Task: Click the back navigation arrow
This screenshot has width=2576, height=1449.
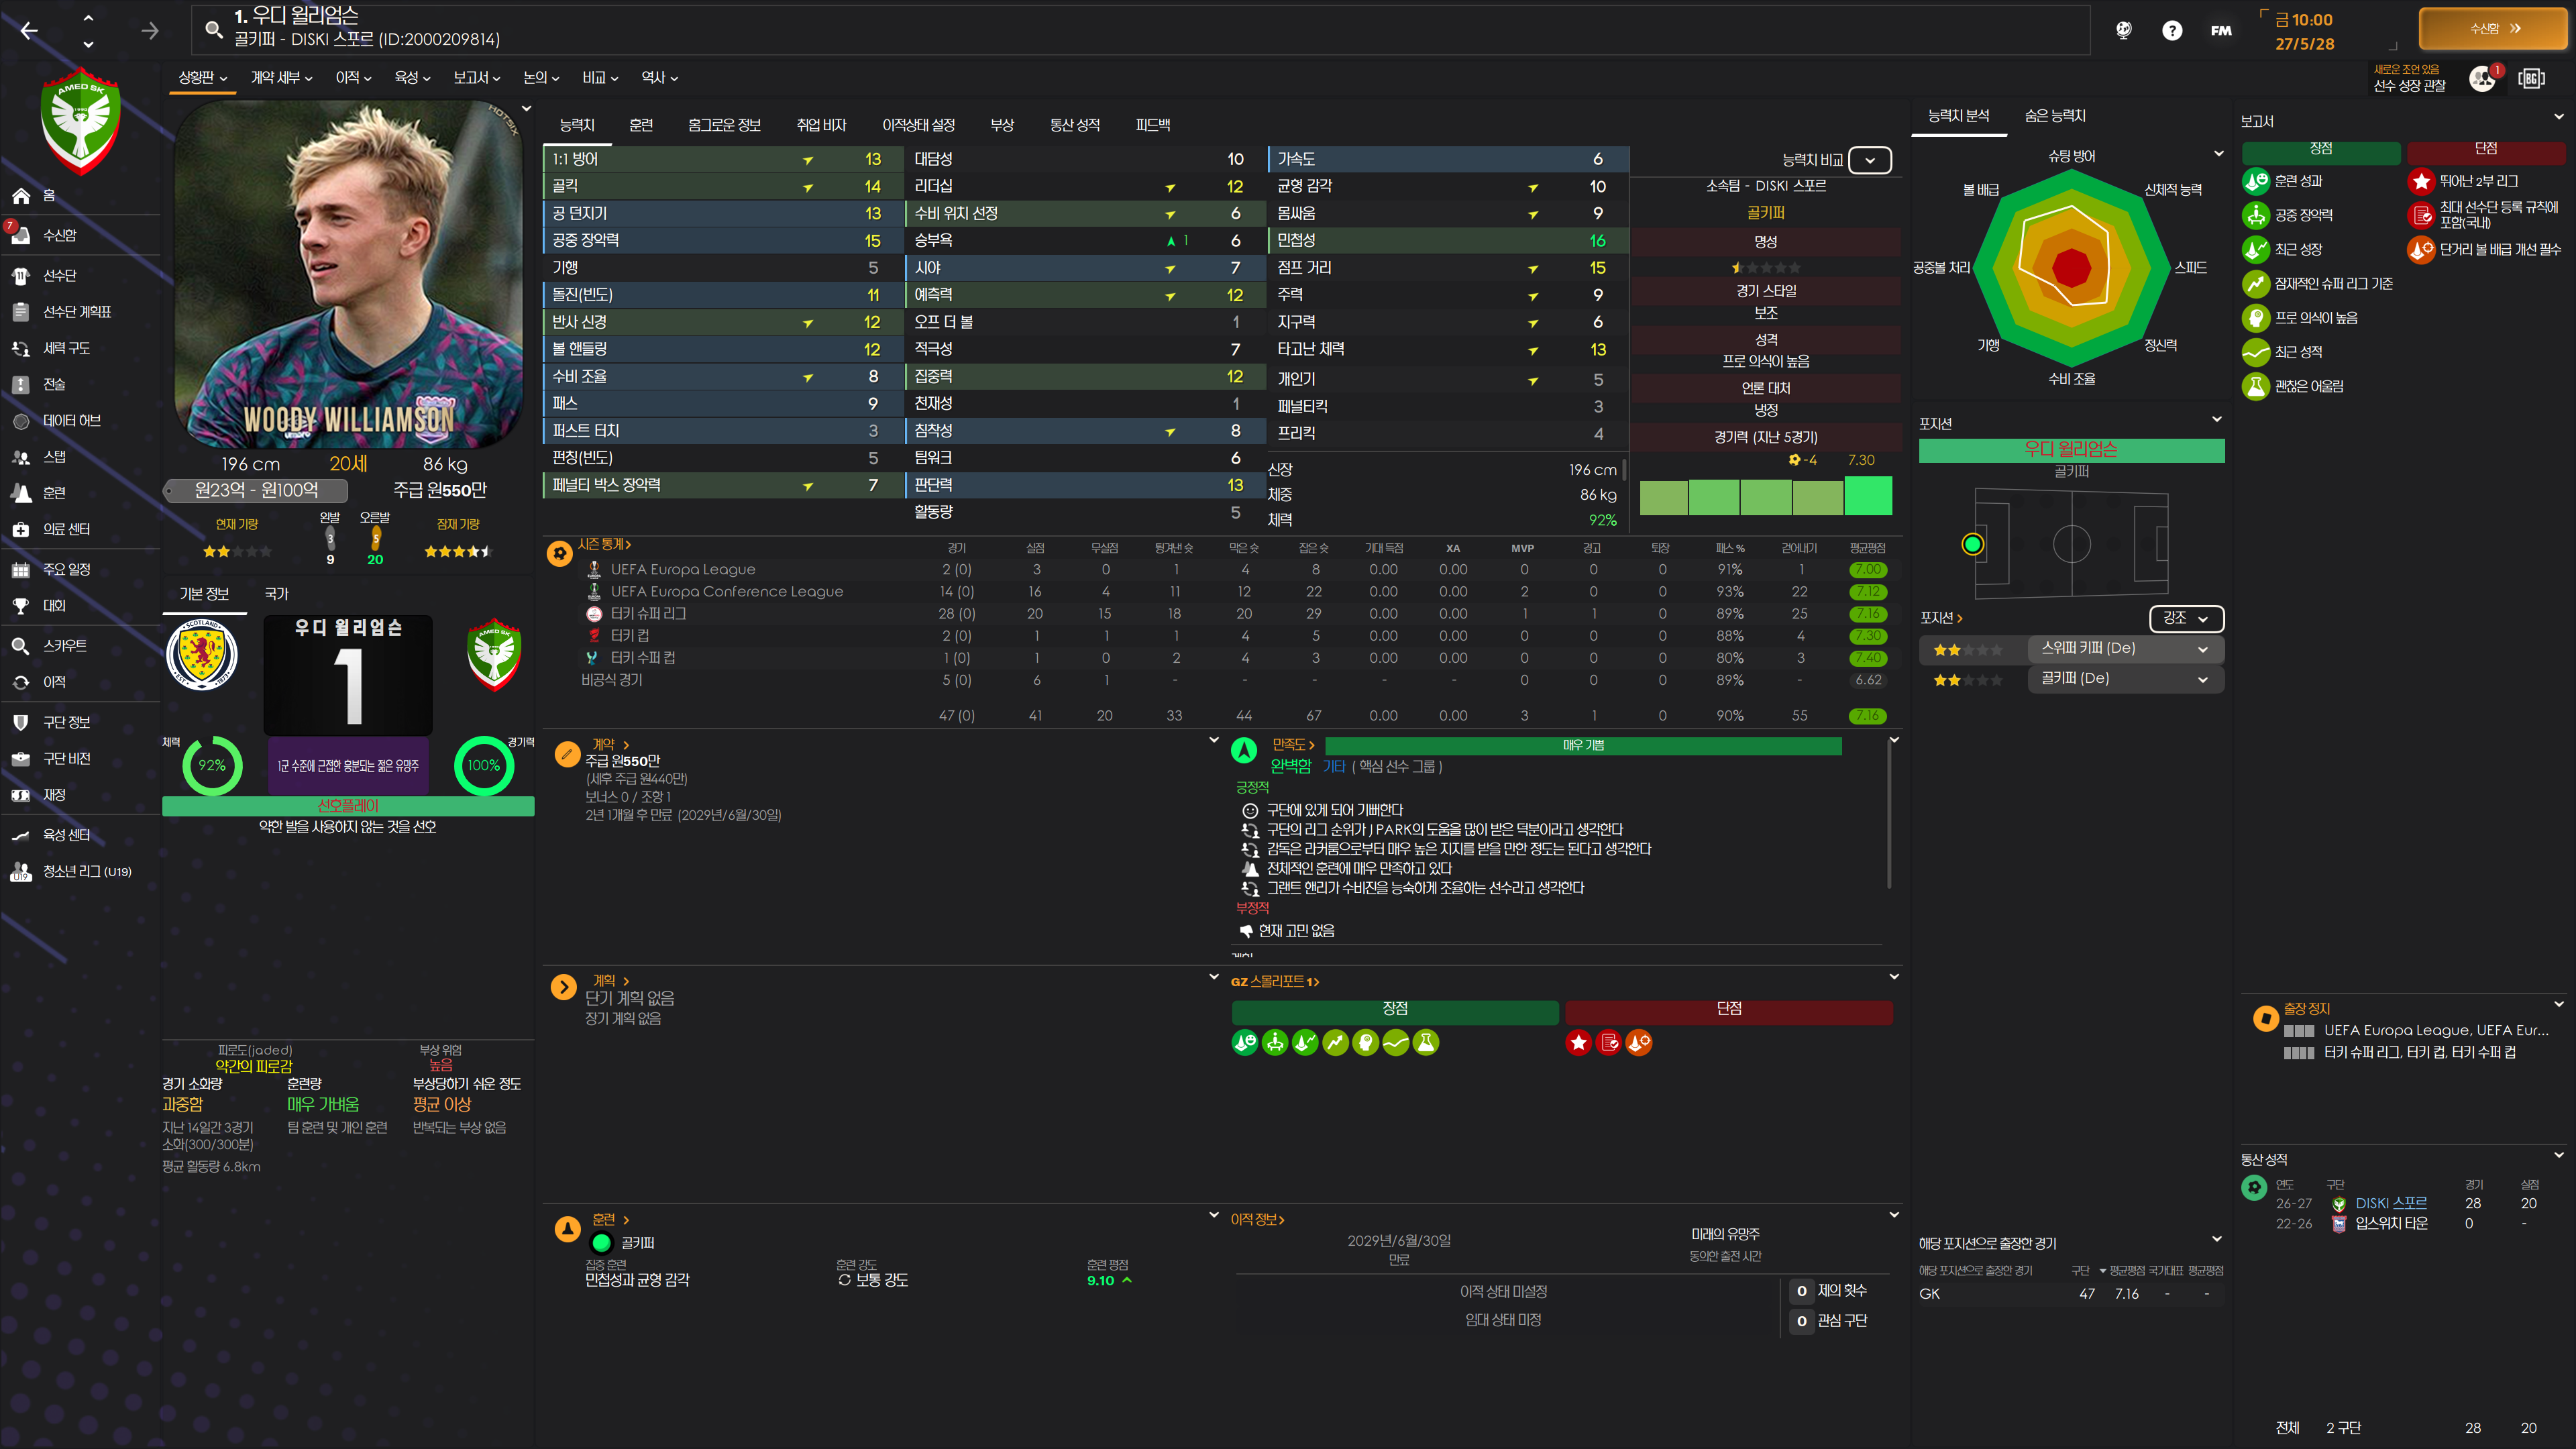Action: 29,31
